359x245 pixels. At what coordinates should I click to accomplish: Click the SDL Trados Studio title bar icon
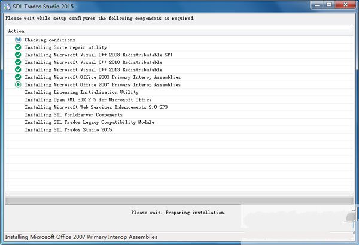click(7, 7)
